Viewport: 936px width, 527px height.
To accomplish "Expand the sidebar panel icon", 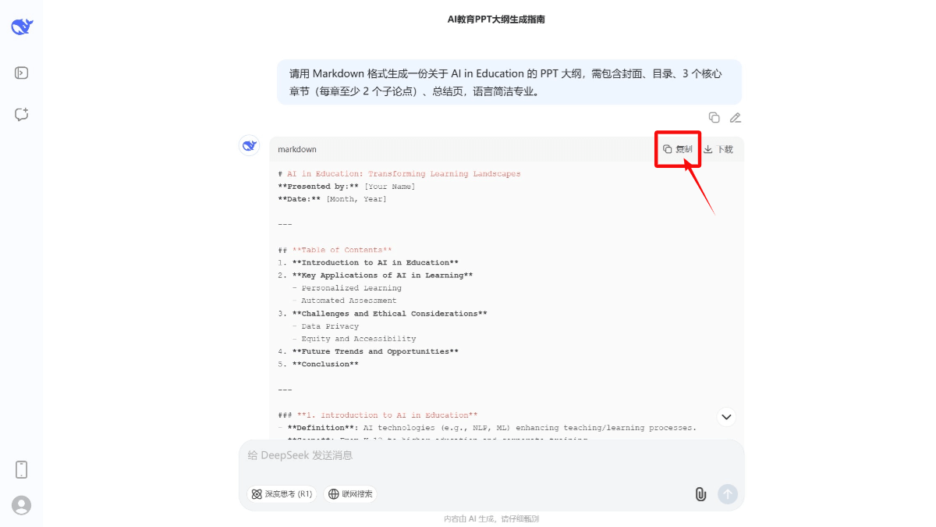I will 22,73.
